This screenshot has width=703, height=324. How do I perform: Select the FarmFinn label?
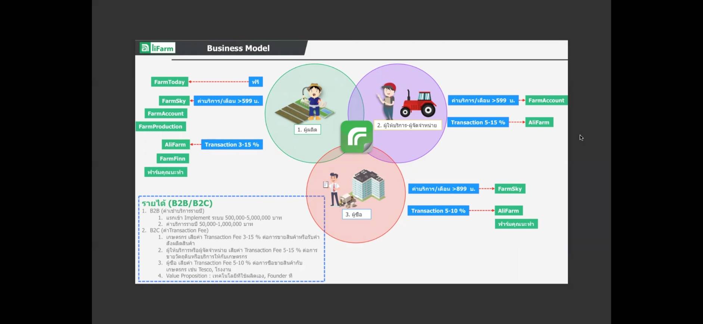pyautogui.click(x=172, y=158)
